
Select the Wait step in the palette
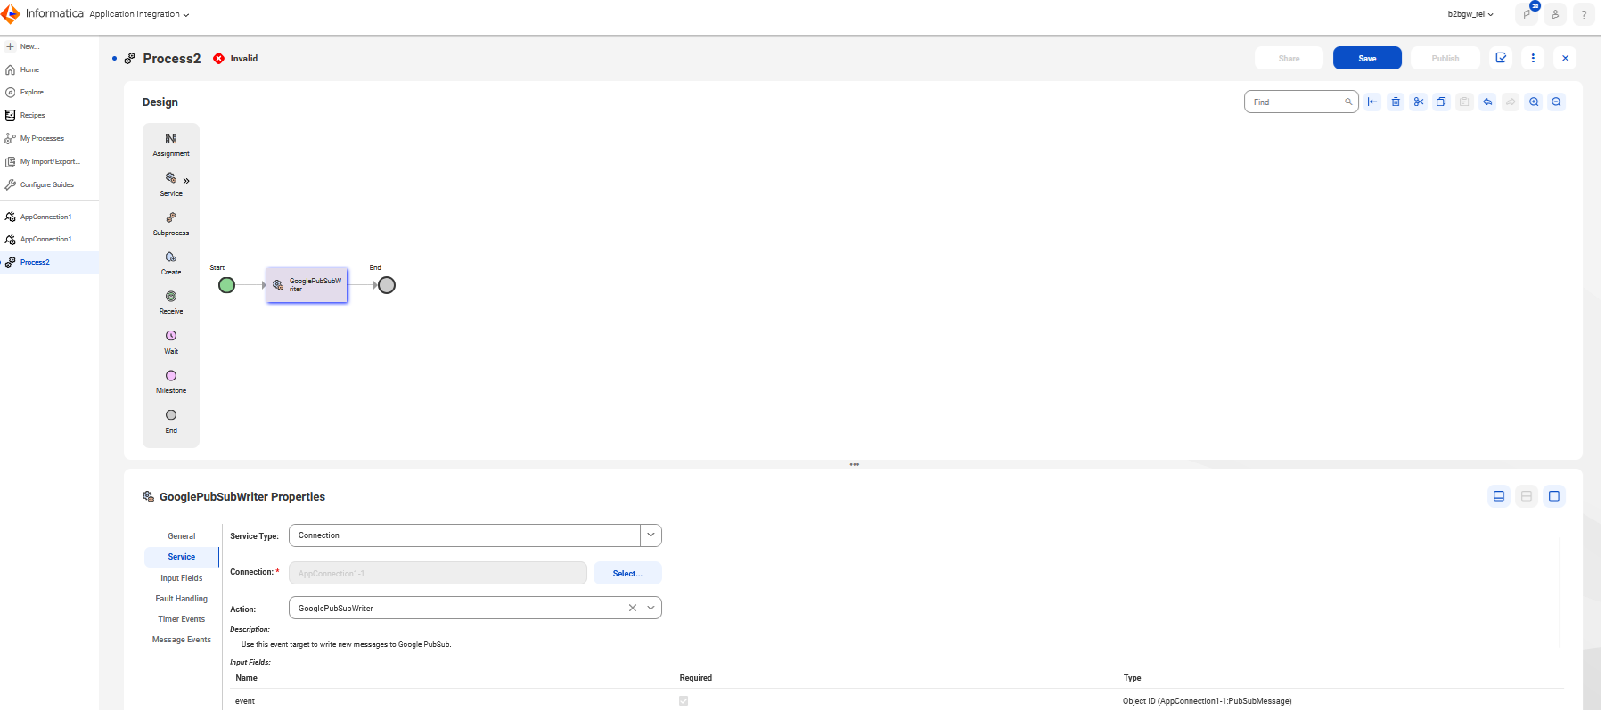pos(171,341)
